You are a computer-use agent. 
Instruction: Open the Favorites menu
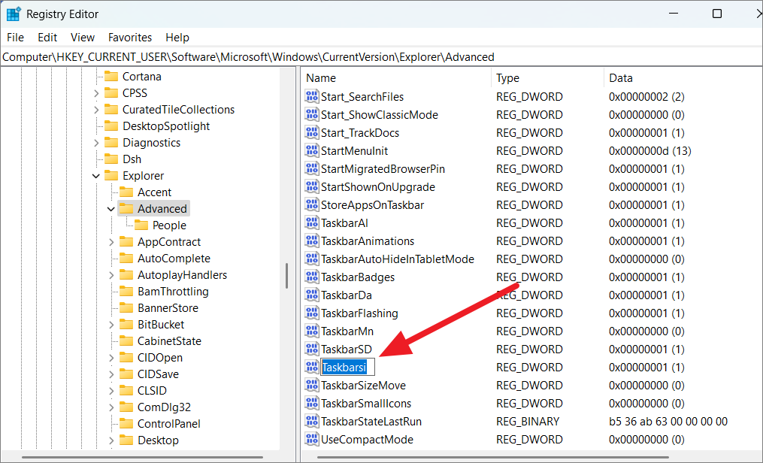(129, 37)
